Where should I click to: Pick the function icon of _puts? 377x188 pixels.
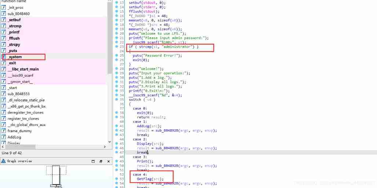pyautogui.click(x=4, y=51)
